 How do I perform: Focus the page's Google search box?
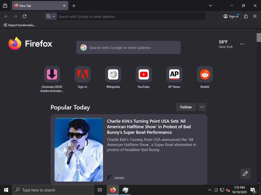click(128, 47)
